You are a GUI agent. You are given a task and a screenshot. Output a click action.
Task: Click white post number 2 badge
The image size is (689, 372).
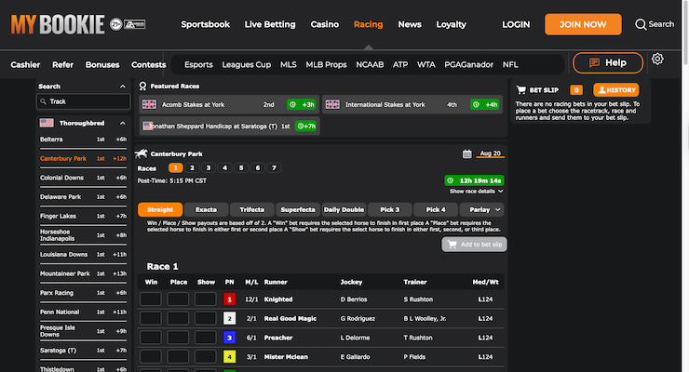(229, 318)
